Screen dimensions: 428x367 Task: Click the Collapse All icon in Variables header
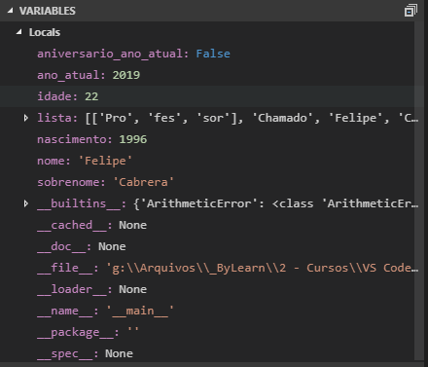pyautogui.click(x=410, y=11)
